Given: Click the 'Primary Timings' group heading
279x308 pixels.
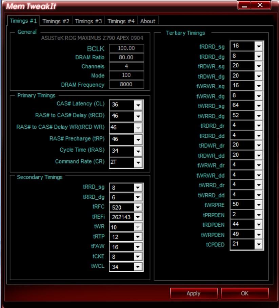Looking at the screenshot, I should tap(36, 95).
